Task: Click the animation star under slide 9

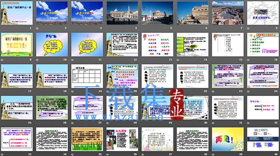Action: click(x=2, y=60)
